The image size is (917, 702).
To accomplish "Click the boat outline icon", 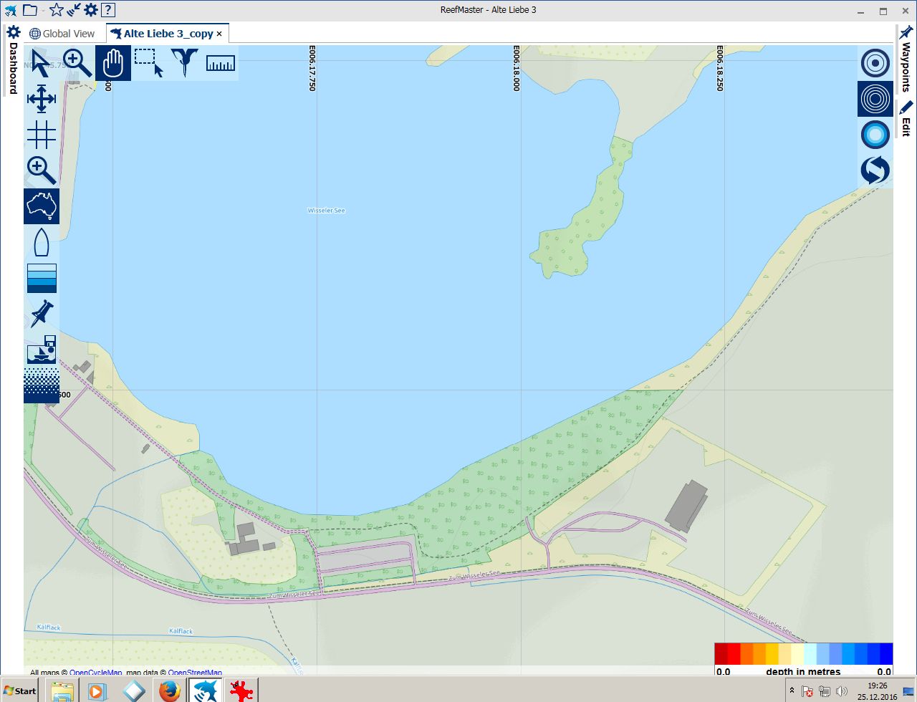I will pyautogui.click(x=42, y=242).
